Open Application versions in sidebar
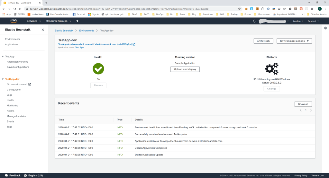The width and height of the screenshot is (329, 178). point(17,62)
